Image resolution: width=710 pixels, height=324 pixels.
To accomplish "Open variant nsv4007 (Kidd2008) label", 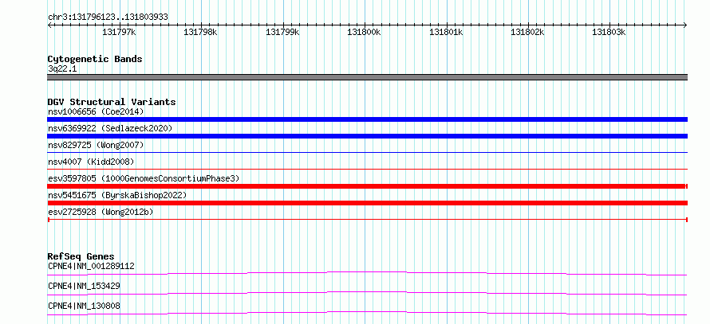I will click(91, 162).
